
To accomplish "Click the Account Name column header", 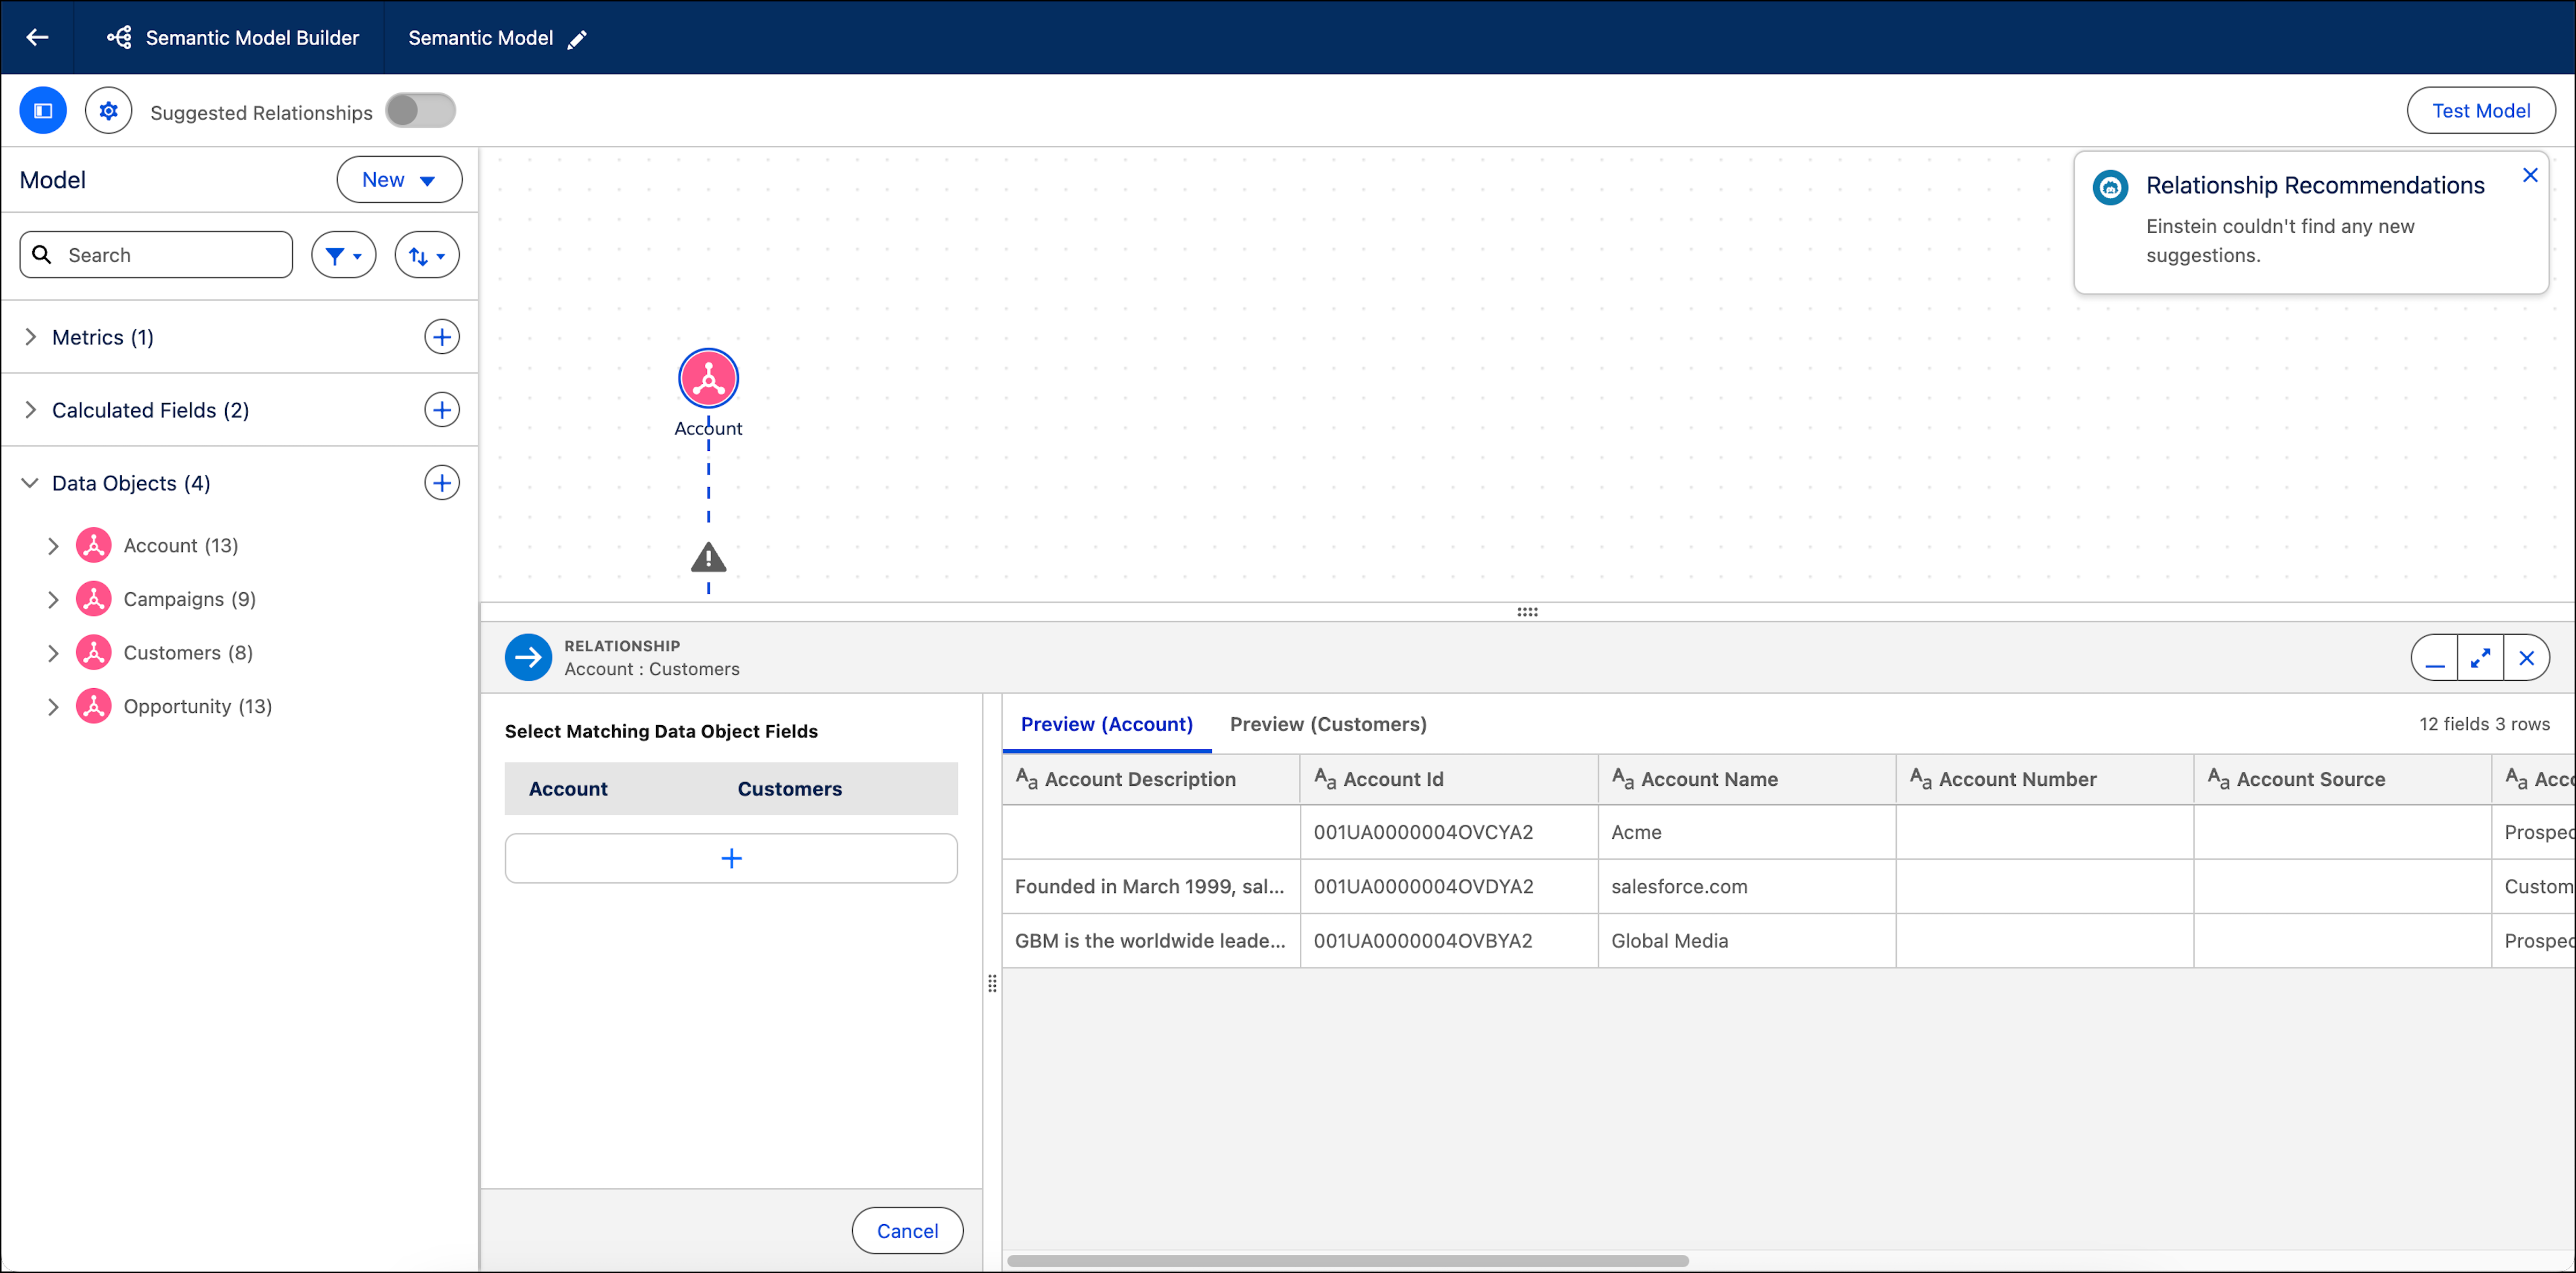I will (x=1747, y=779).
